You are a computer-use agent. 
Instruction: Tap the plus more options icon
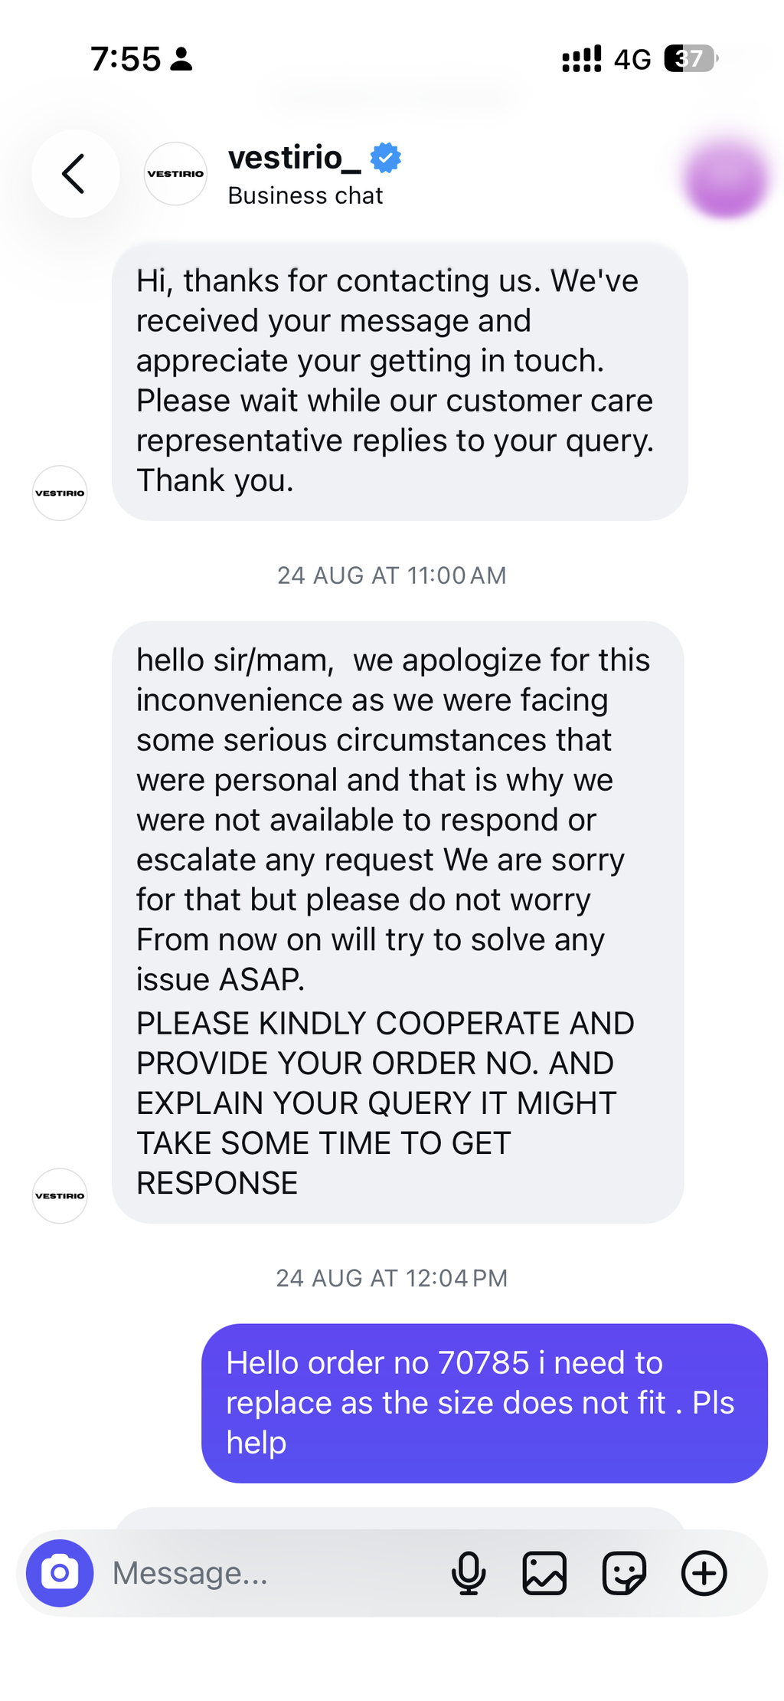[704, 1573]
